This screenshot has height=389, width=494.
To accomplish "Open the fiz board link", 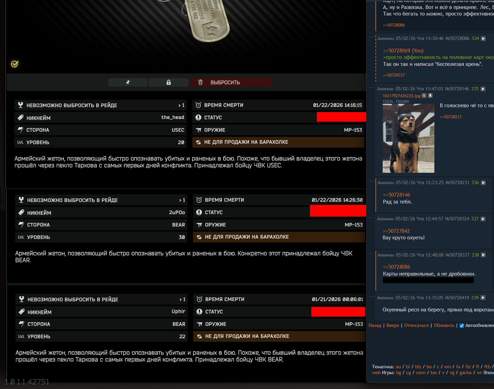I will click(468, 367).
